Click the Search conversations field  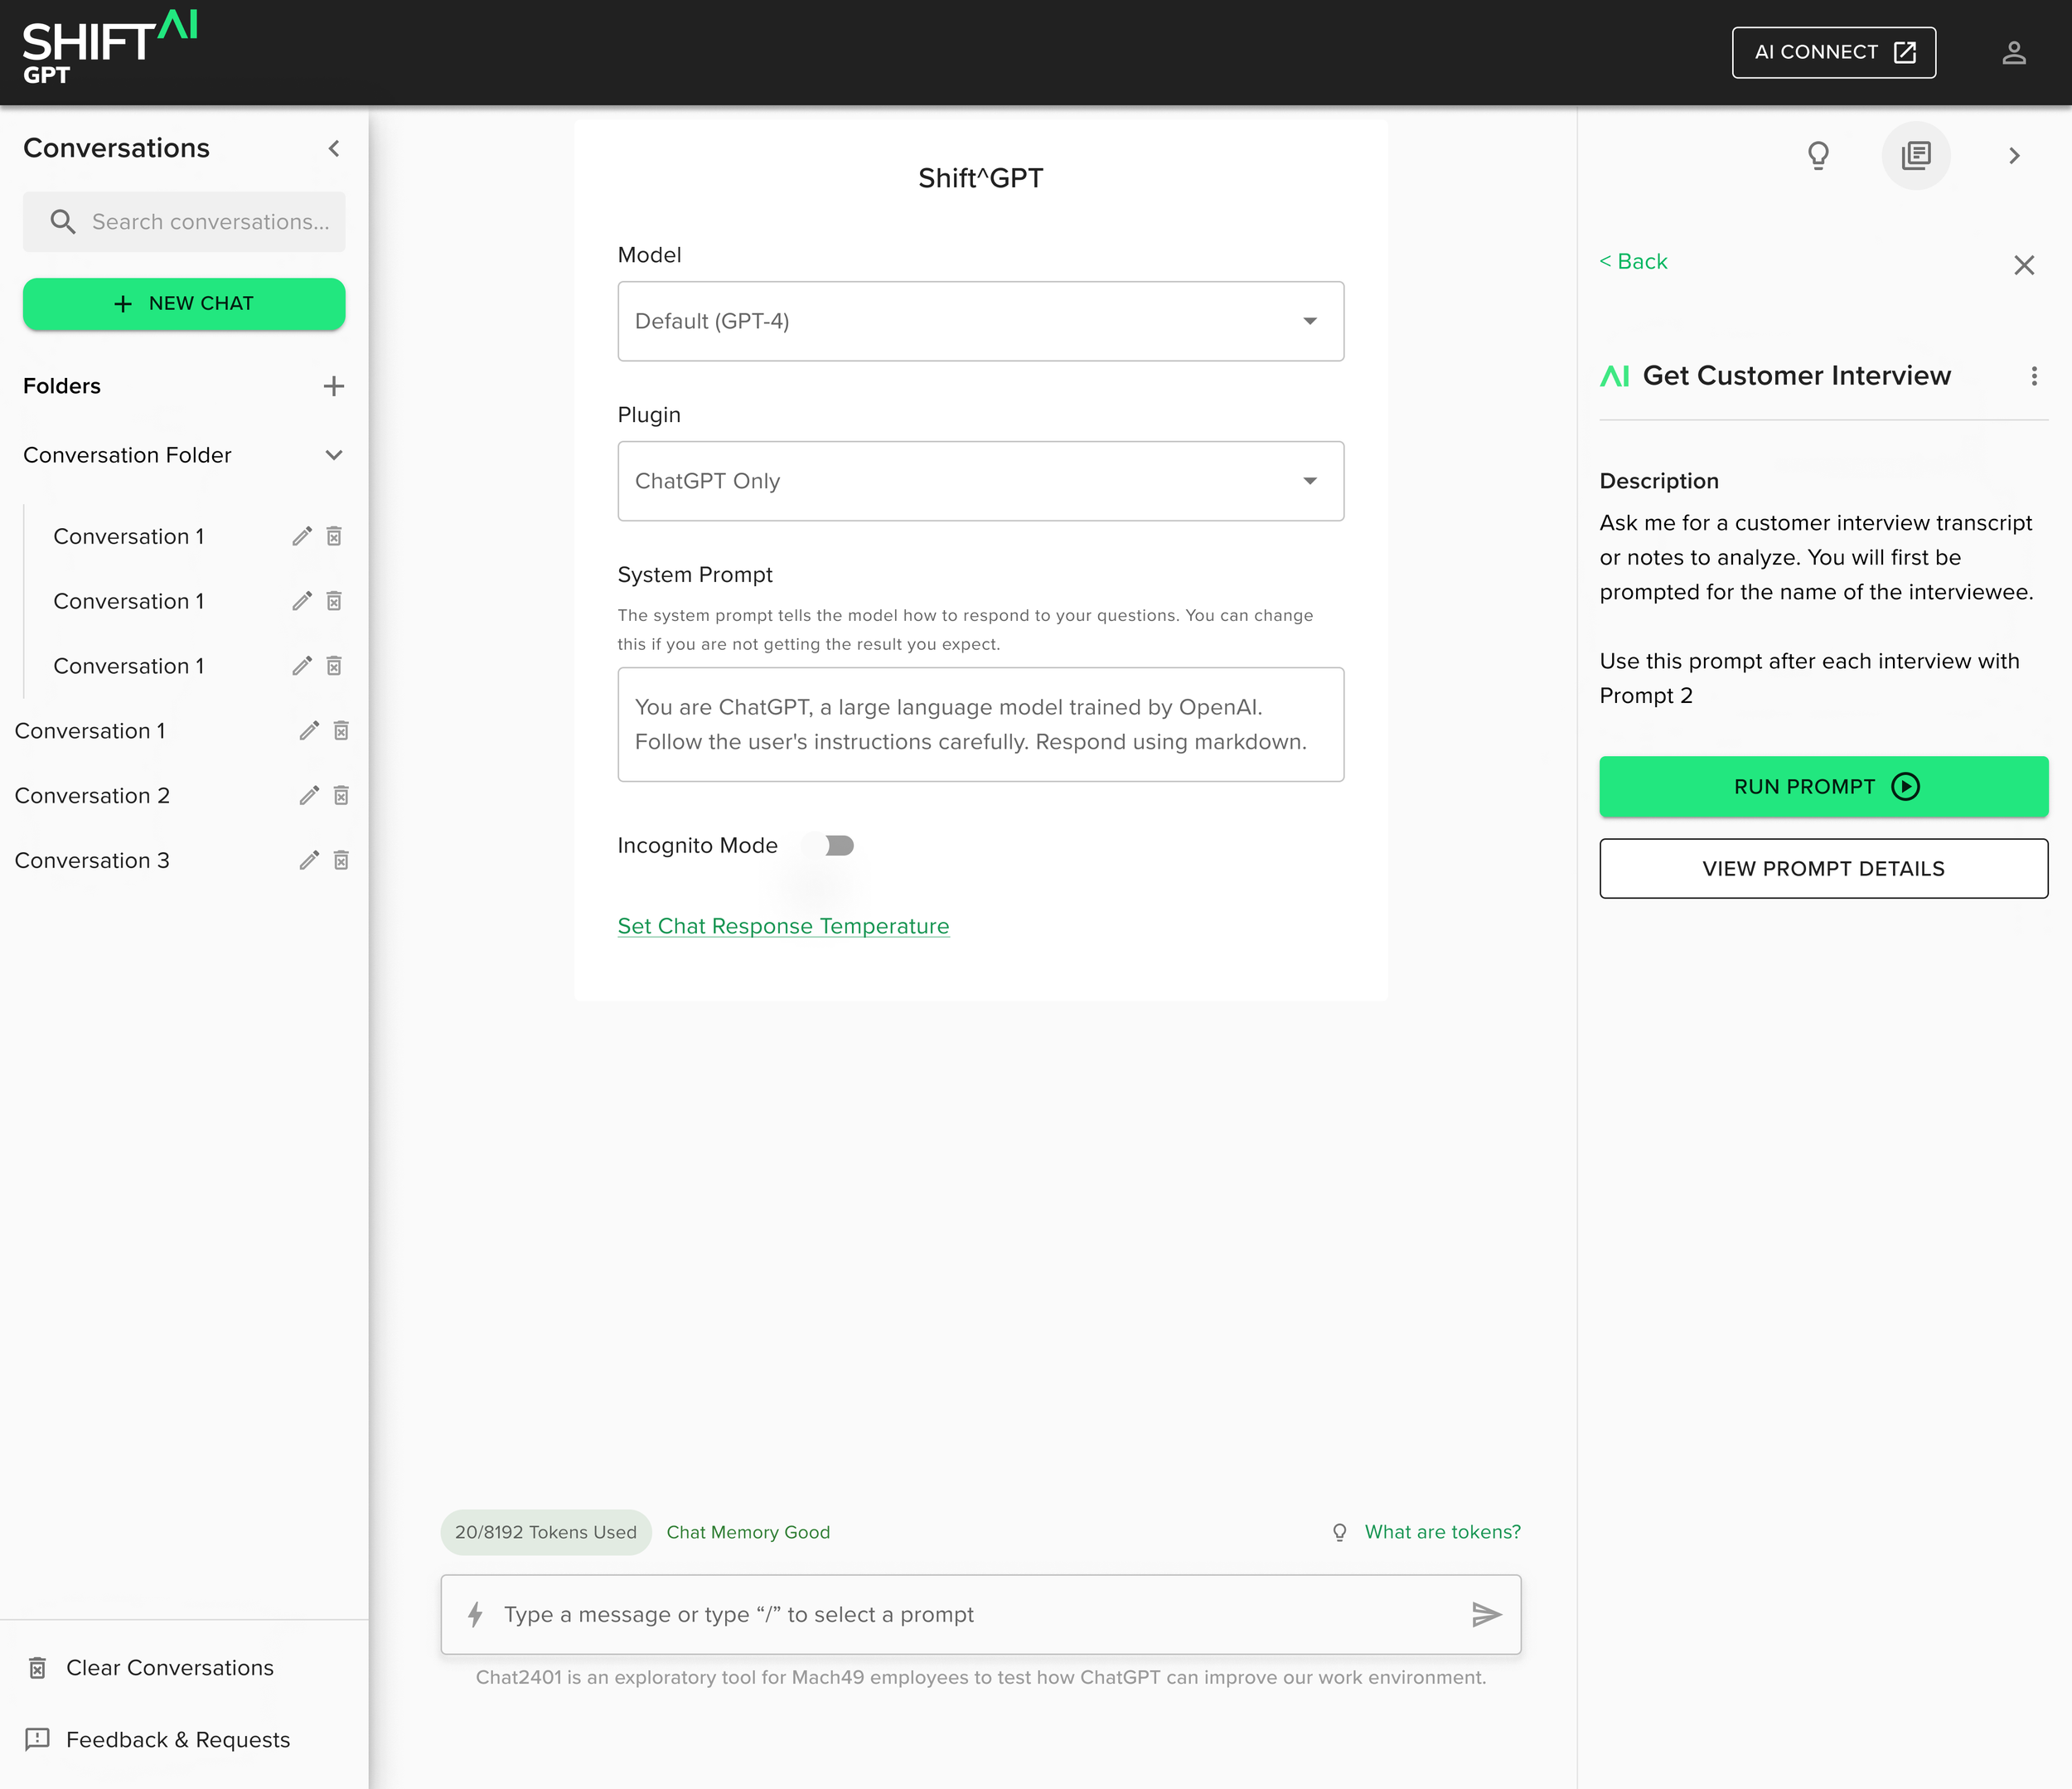(209, 222)
